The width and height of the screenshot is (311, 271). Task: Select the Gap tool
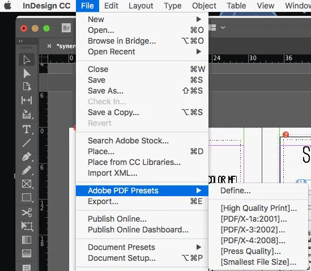[27, 100]
